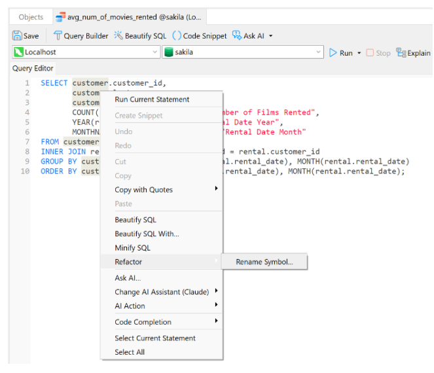The height and width of the screenshot is (373, 434).
Task: Click the Run button label
Action: tap(346, 53)
